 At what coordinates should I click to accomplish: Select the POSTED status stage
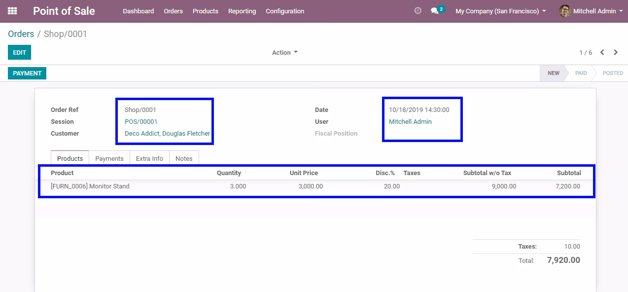612,73
